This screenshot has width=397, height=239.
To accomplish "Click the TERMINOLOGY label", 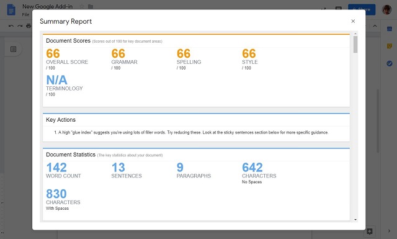I will point(65,88).
